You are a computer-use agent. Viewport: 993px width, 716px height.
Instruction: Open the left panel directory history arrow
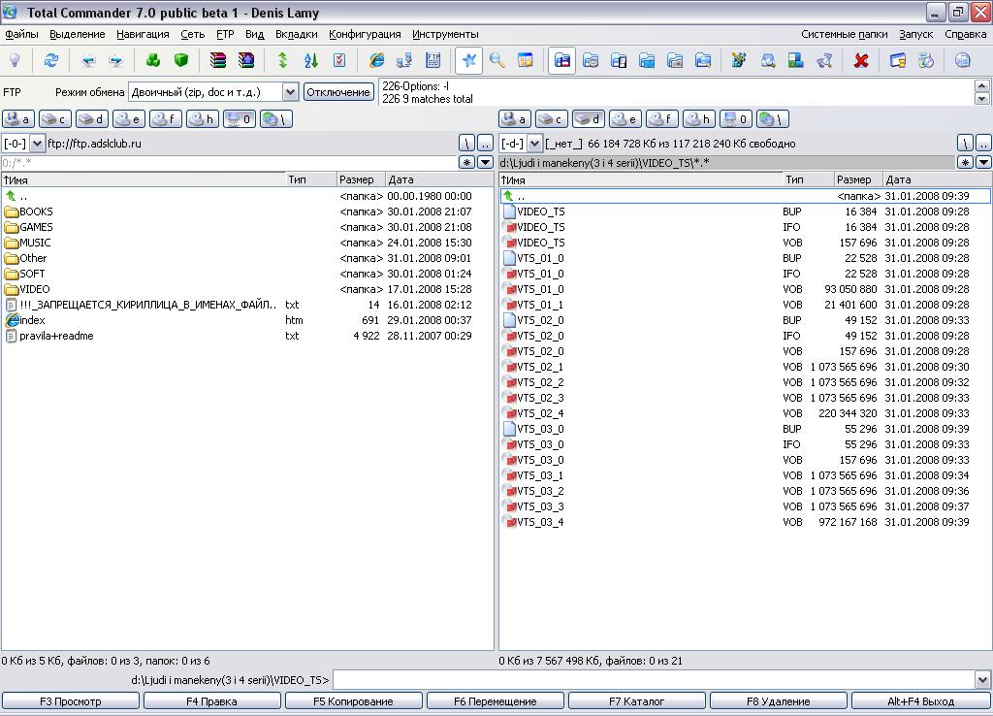[485, 163]
